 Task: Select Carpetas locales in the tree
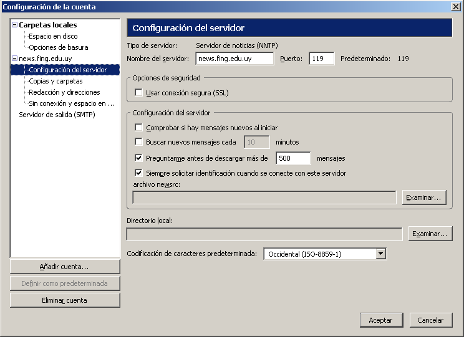[x=47, y=25]
